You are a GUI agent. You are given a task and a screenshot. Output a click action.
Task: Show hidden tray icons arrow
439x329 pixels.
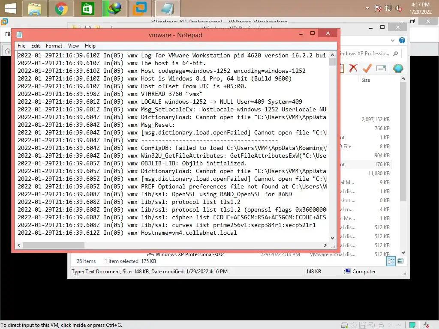[367, 8]
